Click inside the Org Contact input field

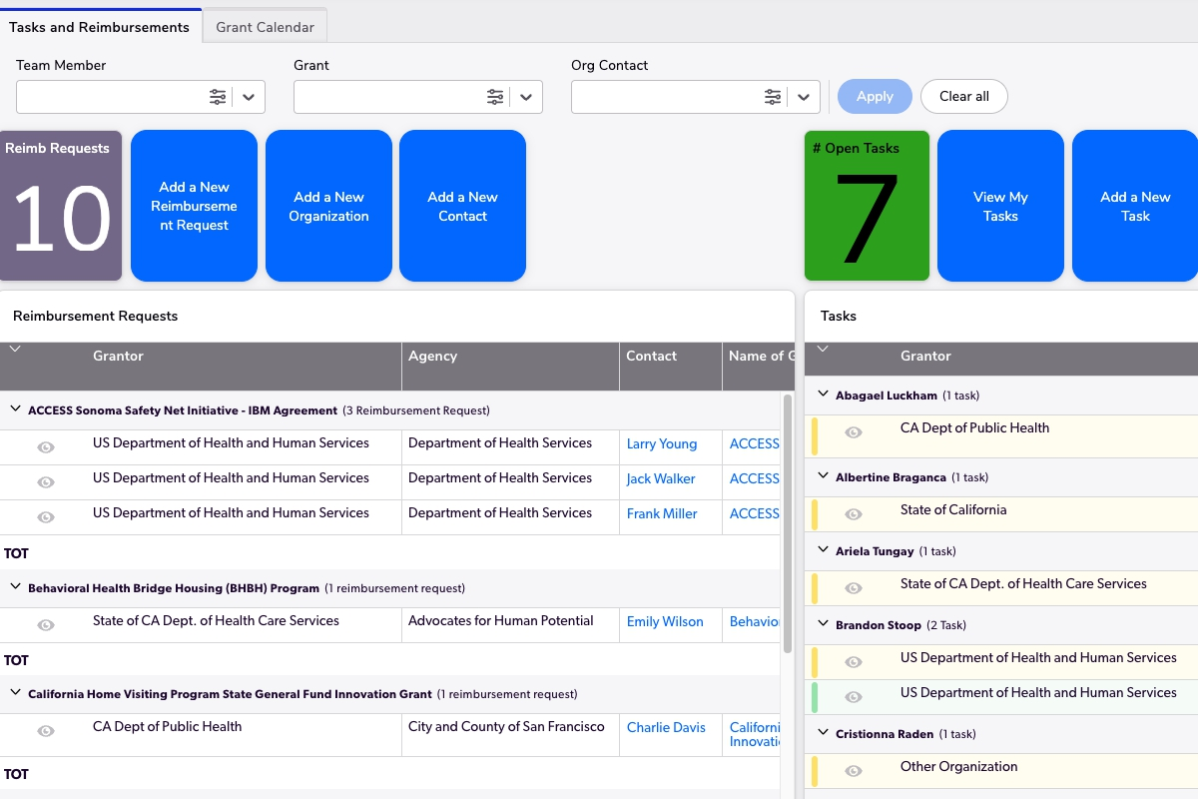tap(664, 97)
